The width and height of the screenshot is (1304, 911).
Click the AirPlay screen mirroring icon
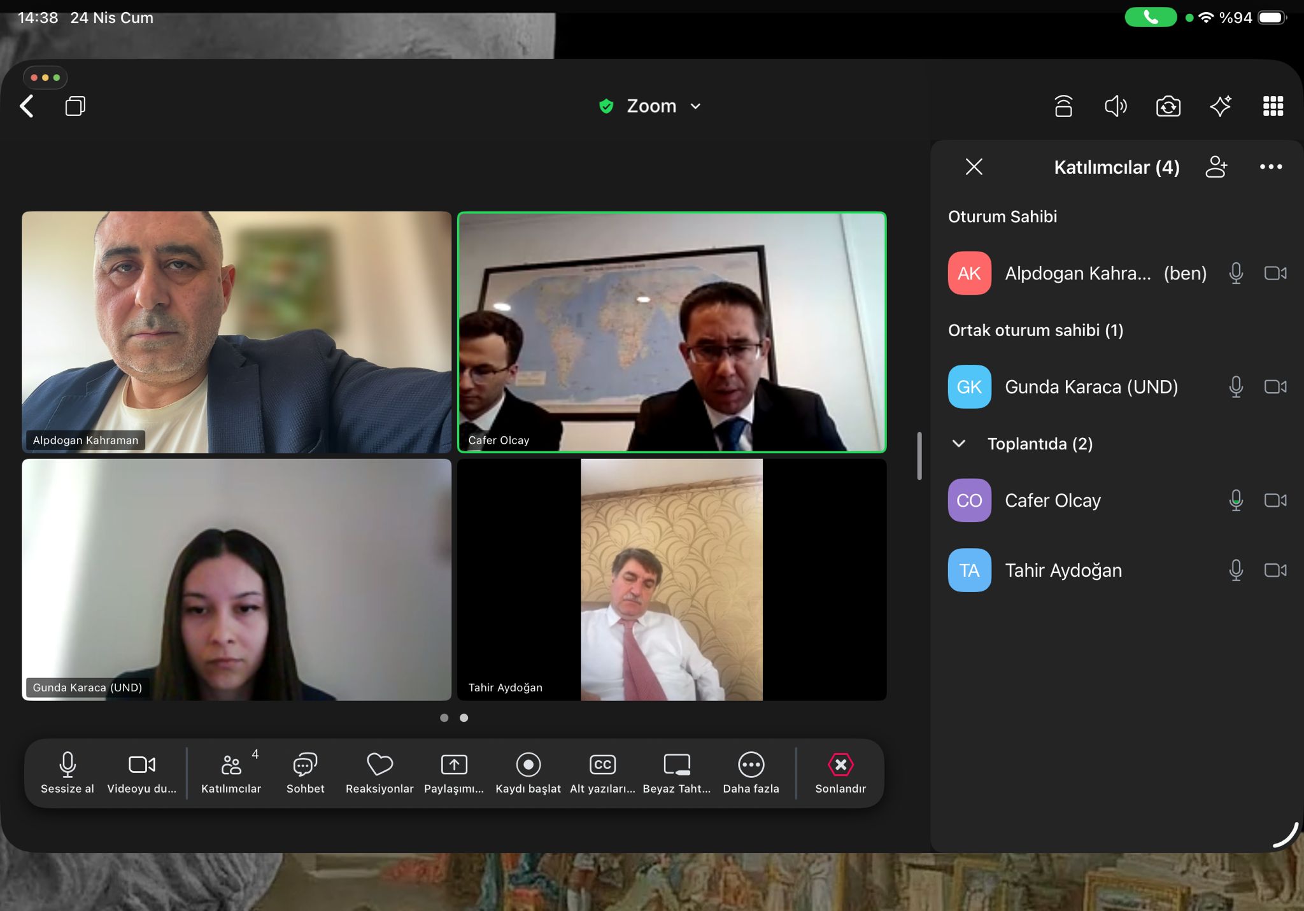(x=1063, y=106)
